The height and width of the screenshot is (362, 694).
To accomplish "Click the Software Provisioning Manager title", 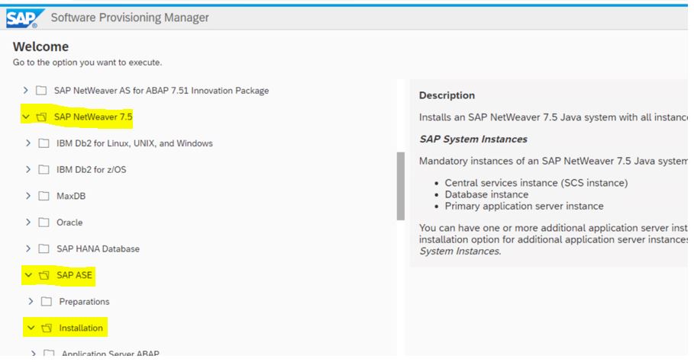I will click(x=130, y=18).
